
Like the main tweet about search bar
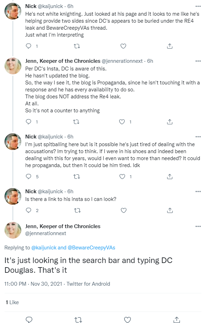[x=128, y=320]
